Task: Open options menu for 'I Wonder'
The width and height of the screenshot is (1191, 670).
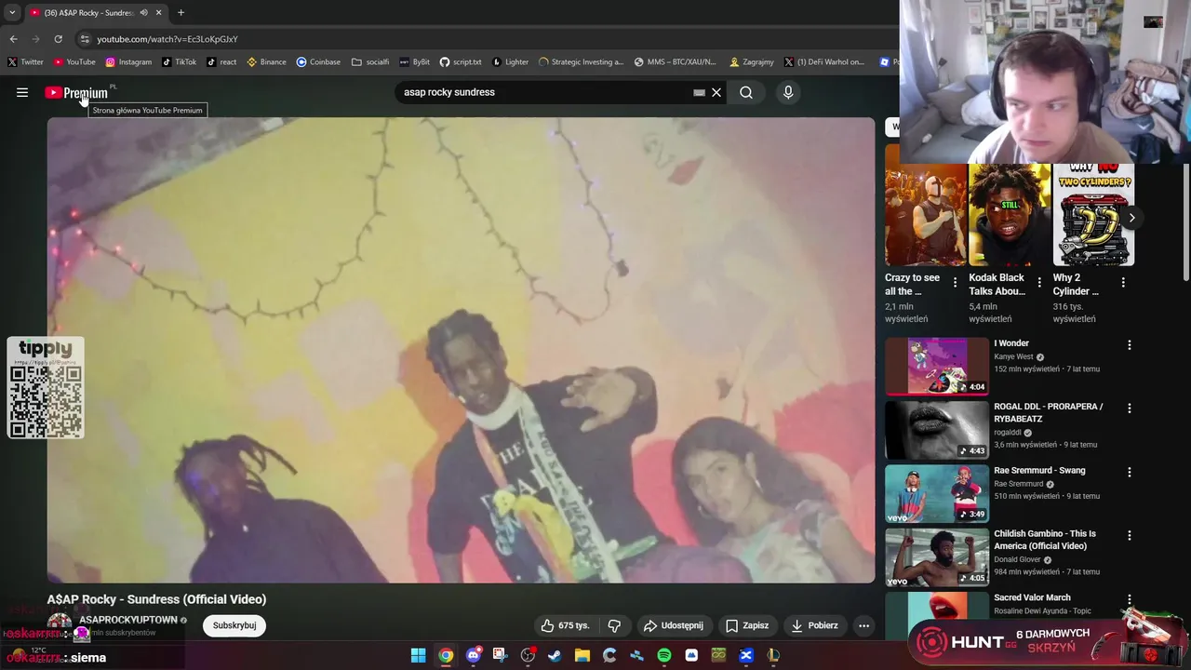Action: coord(1130,345)
